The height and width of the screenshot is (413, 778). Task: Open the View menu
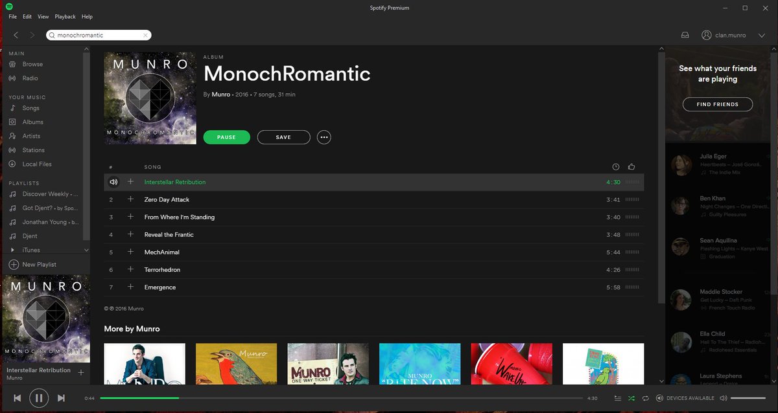pos(43,16)
